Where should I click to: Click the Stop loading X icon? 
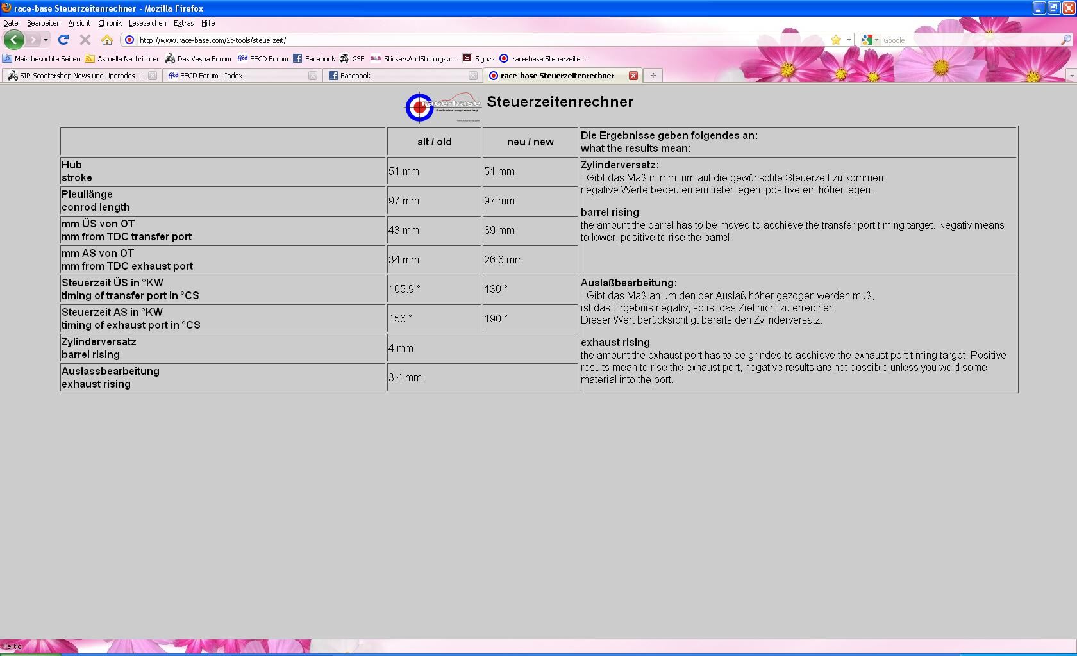click(85, 40)
